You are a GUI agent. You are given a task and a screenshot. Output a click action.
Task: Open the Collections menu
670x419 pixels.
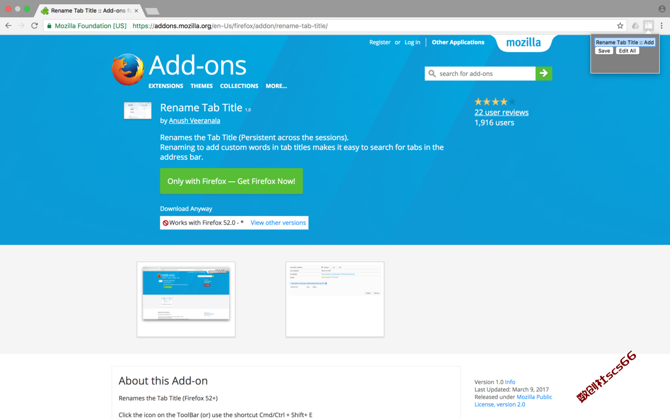(x=239, y=86)
